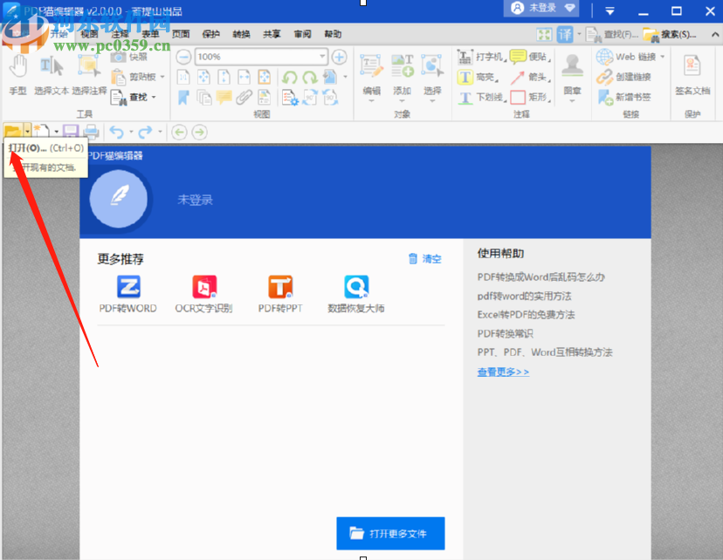The image size is (723, 560).
Task: Open the 页面 ribbon tab
Action: [x=181, y=34]
